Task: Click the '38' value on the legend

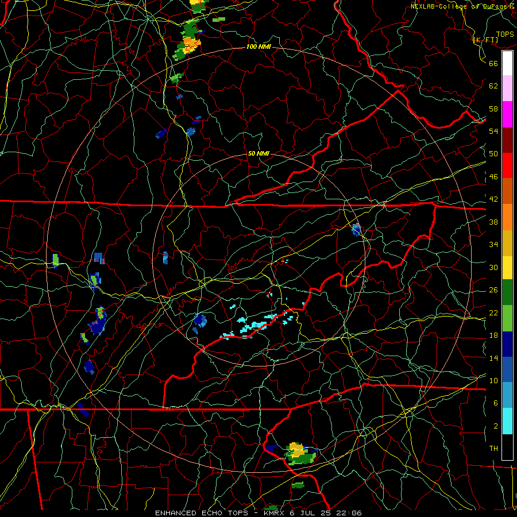Action: 493,222
